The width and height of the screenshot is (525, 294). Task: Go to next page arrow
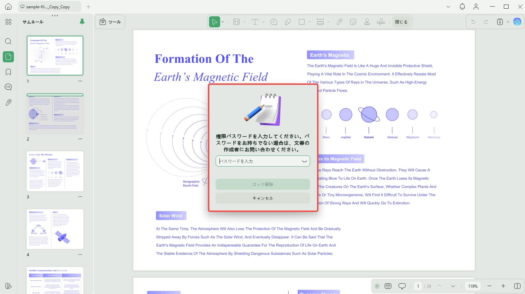(x=453, y=286)
